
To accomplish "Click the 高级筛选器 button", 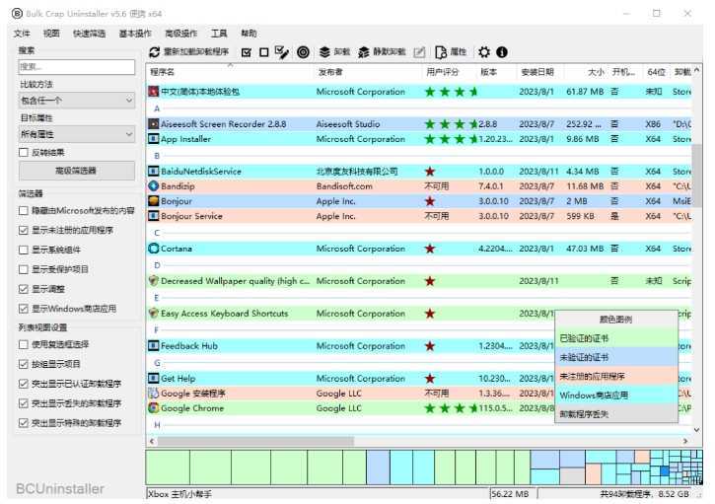I will tap(76, 171).
